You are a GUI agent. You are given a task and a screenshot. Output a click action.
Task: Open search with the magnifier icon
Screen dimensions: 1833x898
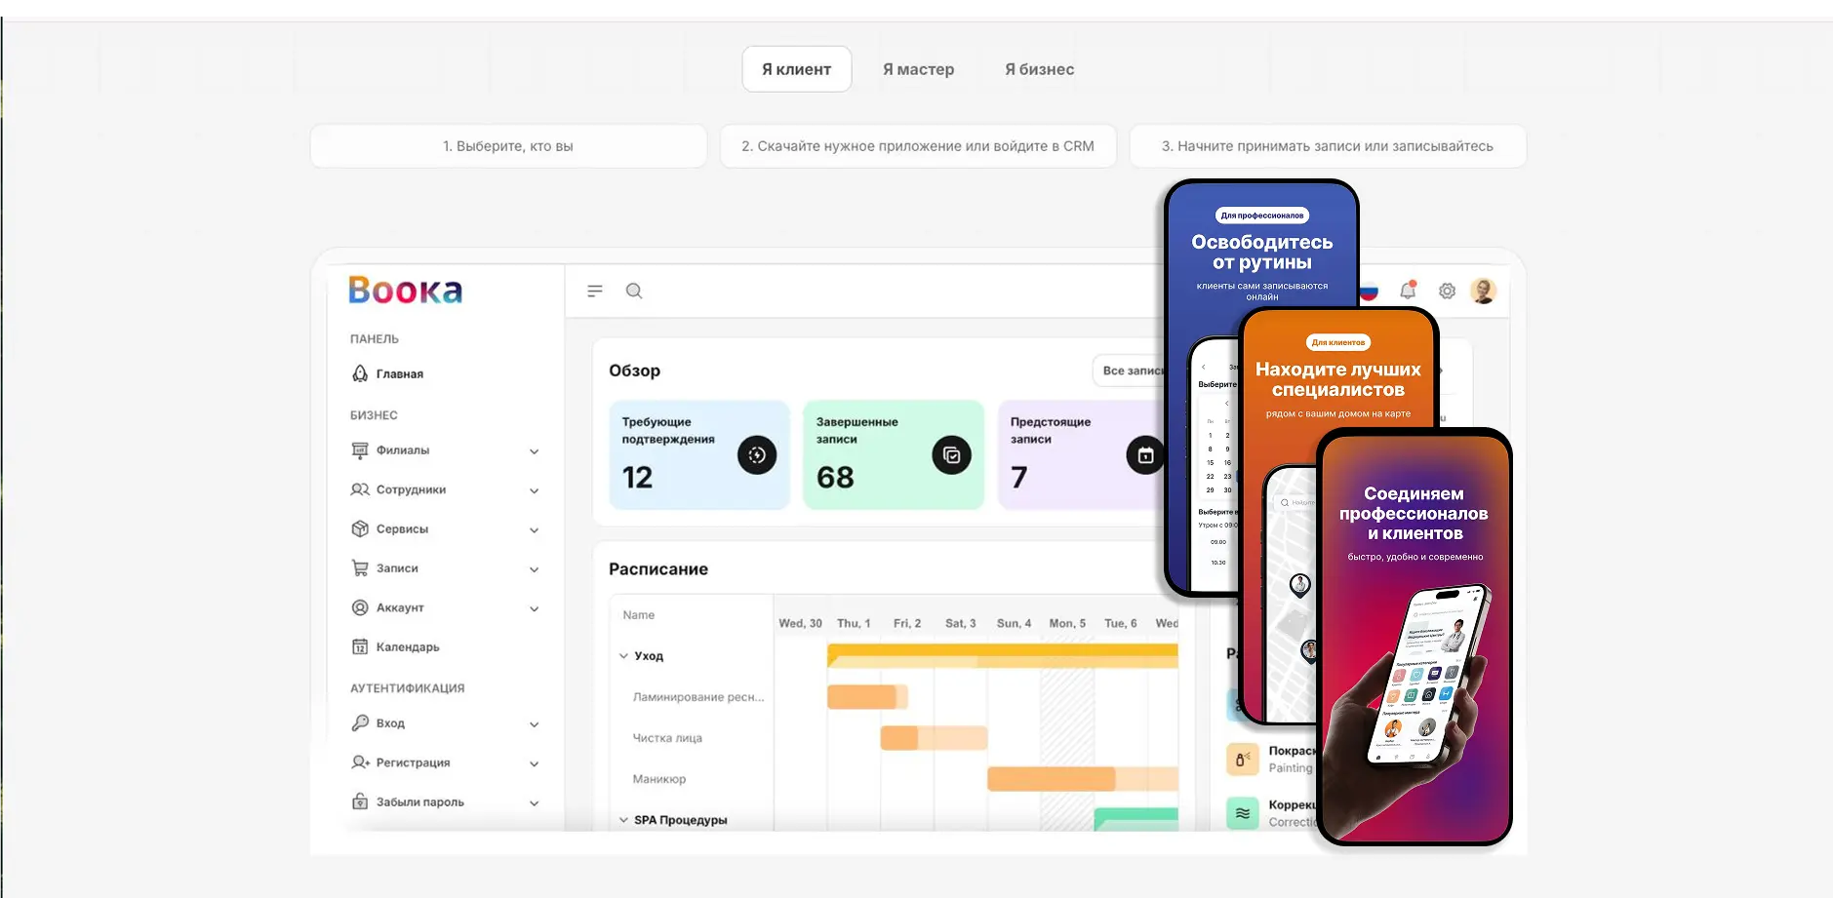(x=634, y=291)
